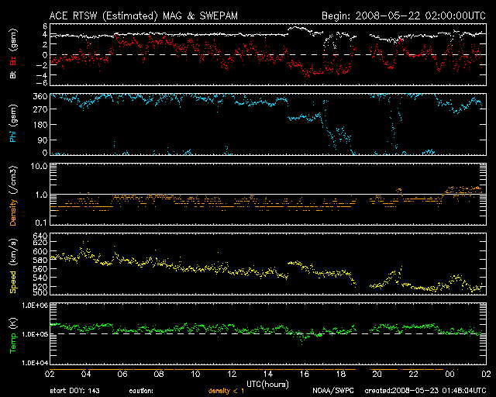Select the 12 hour tick on time axis
The image size is (496, 397).
pos(231,373)
